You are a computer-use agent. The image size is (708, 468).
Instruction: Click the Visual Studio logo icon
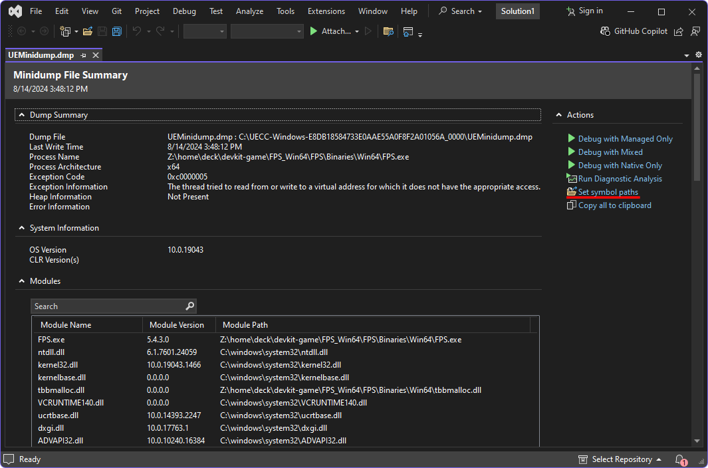(x=15, y=11)
